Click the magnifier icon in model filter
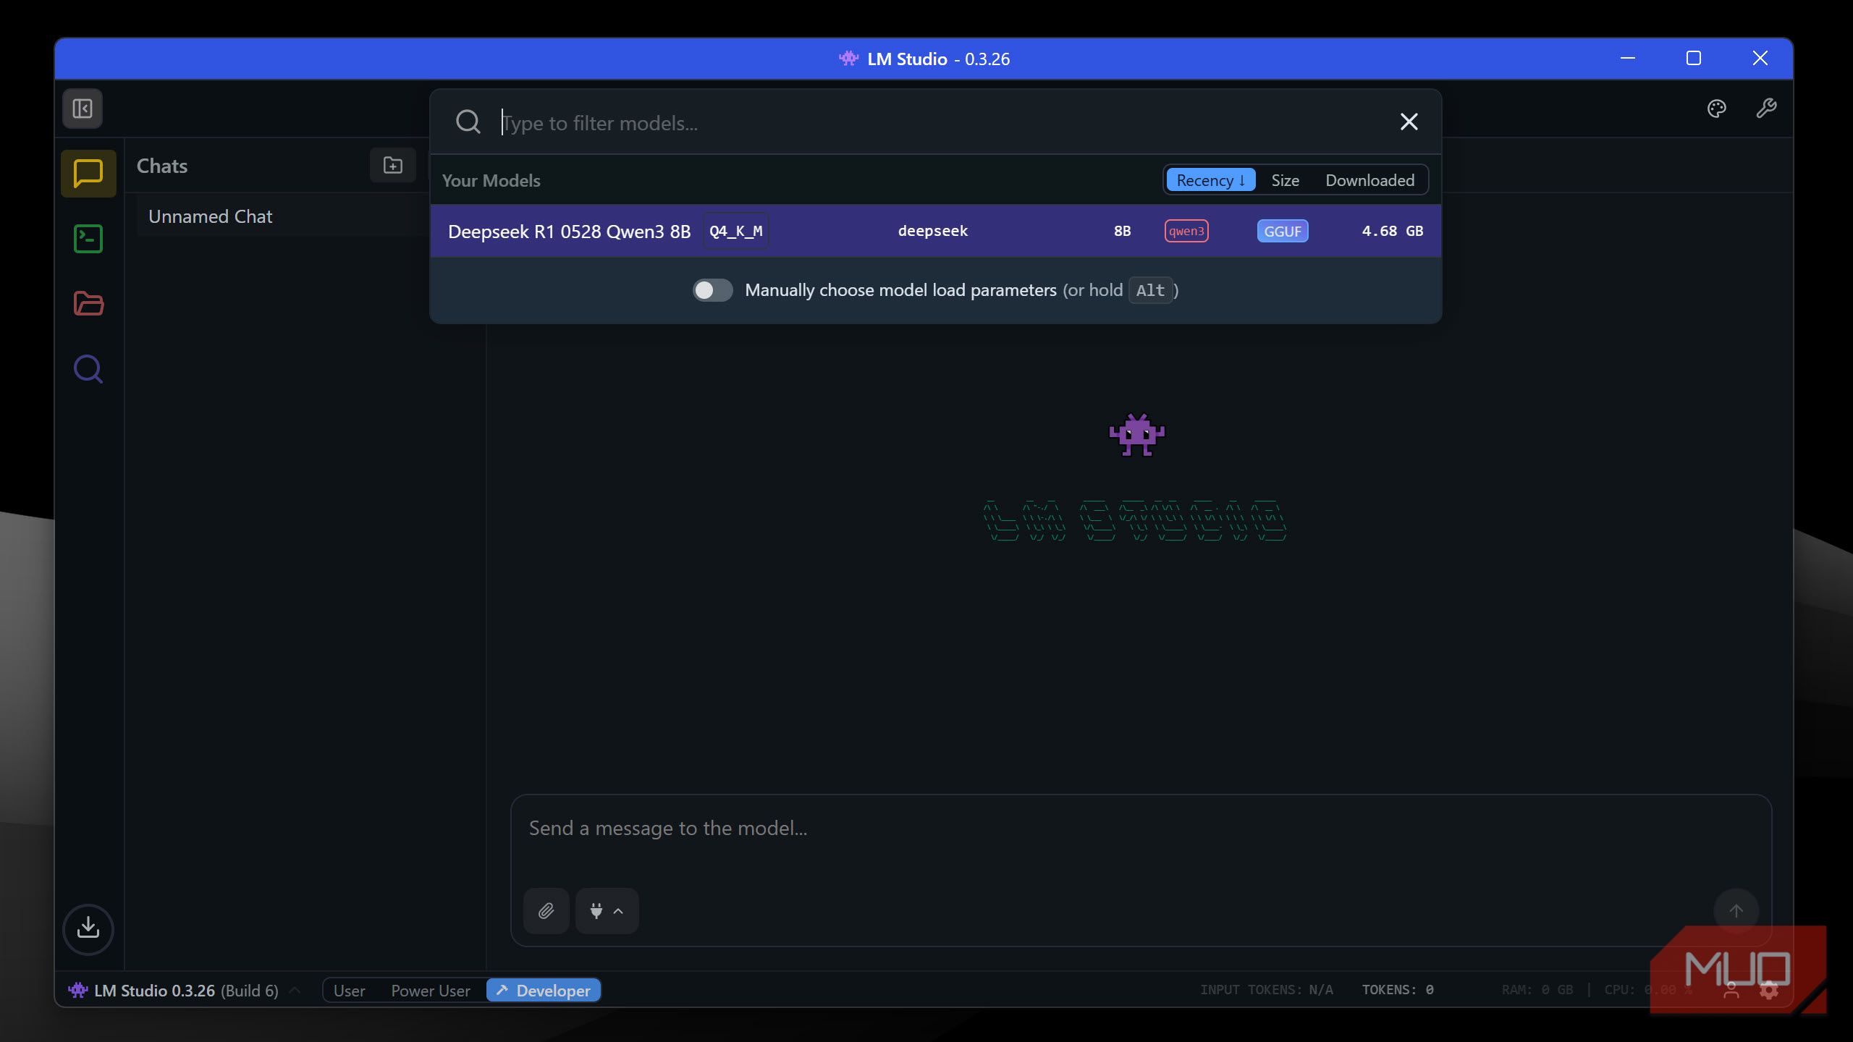 pyautogui.click(x=468, y=122)
